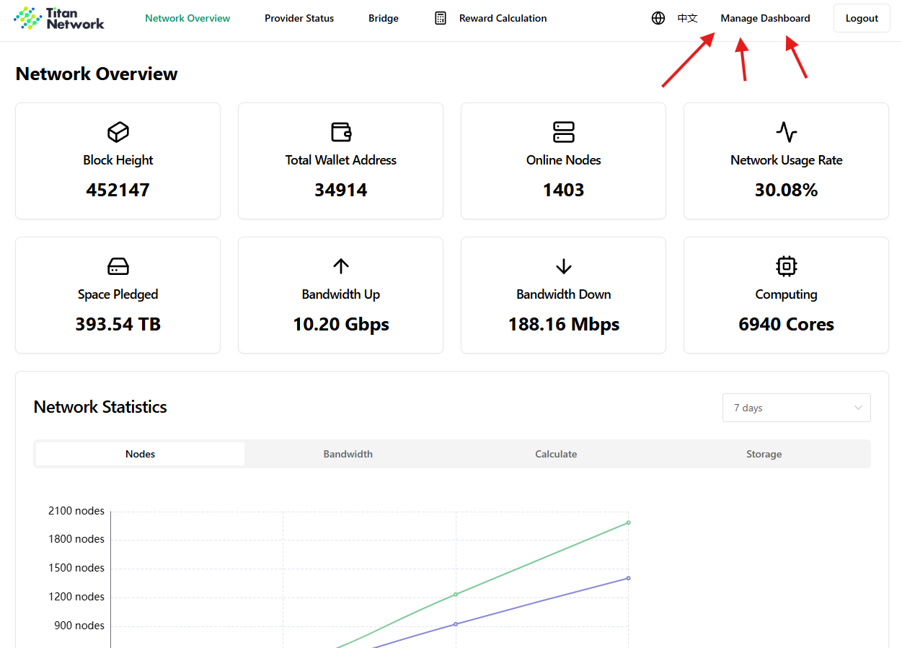Switch to the Bandwidth statistics tab
This screenshot has width=902, height=648.
pos(348,454)
